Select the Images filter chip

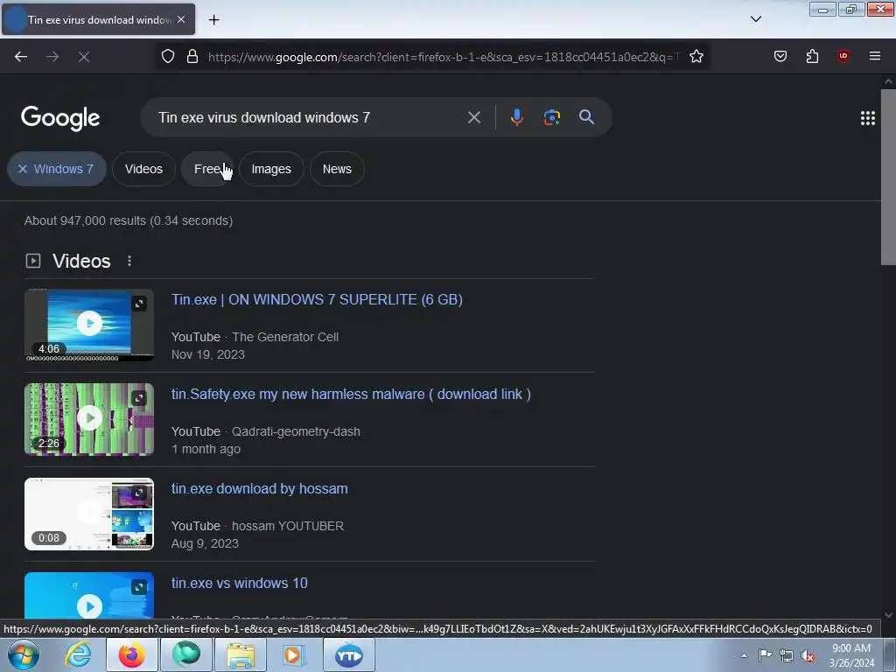pyautogui.click(x=271, y=169)
